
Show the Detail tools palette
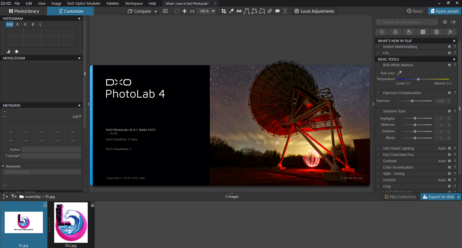pos(409,32)
